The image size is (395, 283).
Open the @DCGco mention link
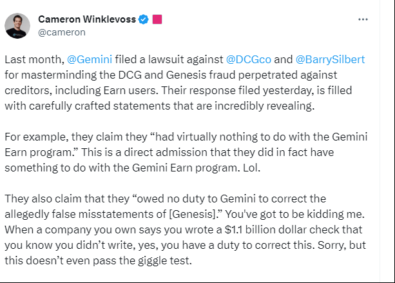tap(248, 59)
